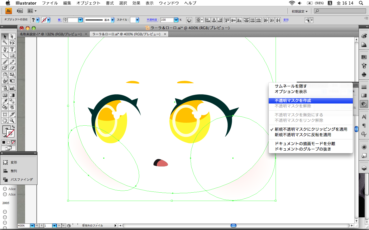Choose 不透明マスクを作成 from the panel menu
The width and height of the screenshot is (369, 230).
coord(311,101)
